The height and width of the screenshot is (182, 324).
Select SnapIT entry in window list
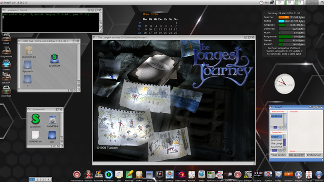tap(276, 136)
